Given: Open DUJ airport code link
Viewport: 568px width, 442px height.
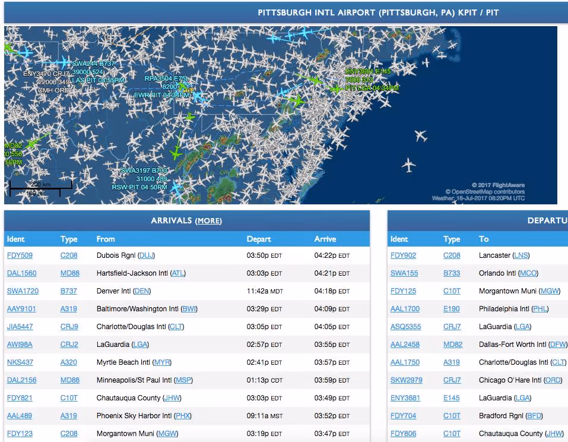Looking at the screenshot, I should coord(147,255).
